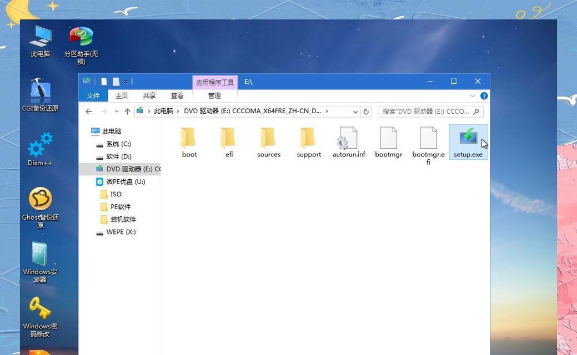Select the efi folder

[x=229, y=142]
